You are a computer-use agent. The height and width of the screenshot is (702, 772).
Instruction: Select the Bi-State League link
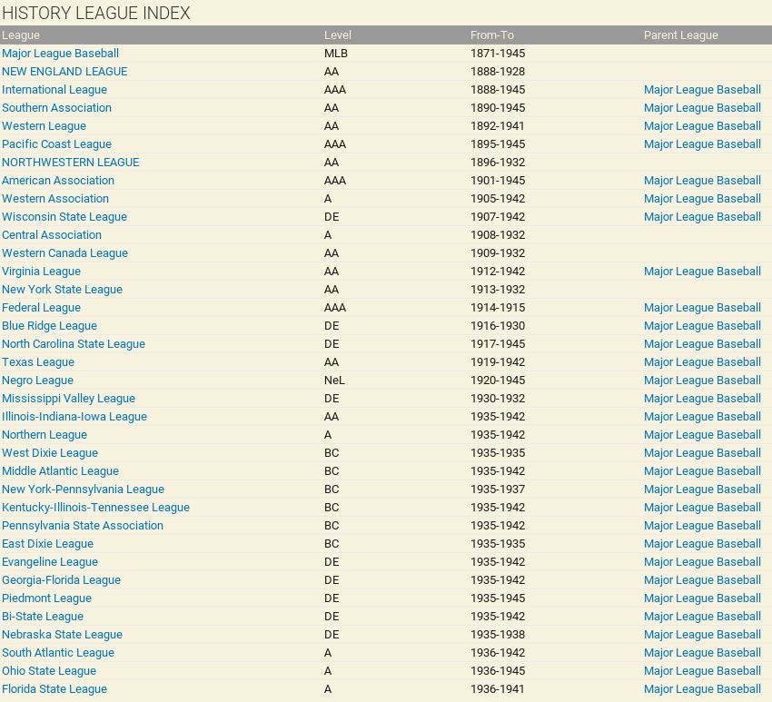[43, 618]
